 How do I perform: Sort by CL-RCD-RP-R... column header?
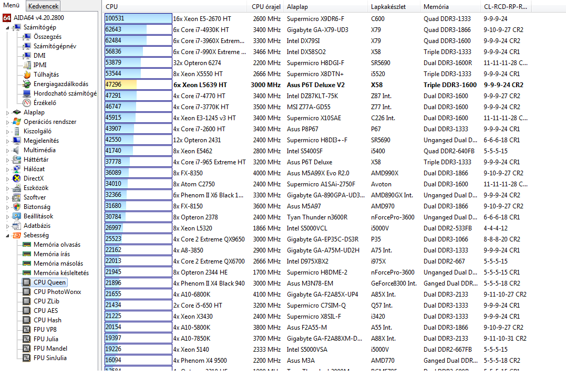[506, 6]
